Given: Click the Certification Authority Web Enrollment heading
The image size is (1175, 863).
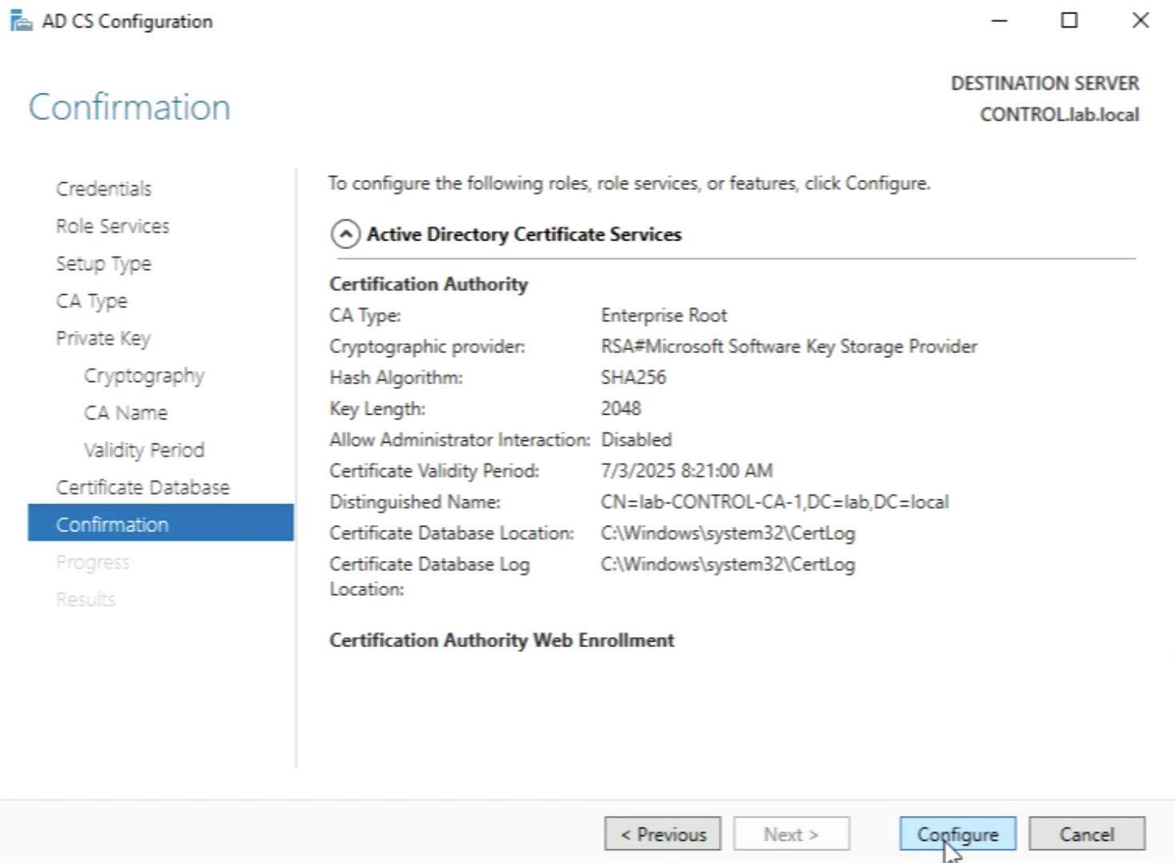Looking at the screenshot, I should point(502,640).
